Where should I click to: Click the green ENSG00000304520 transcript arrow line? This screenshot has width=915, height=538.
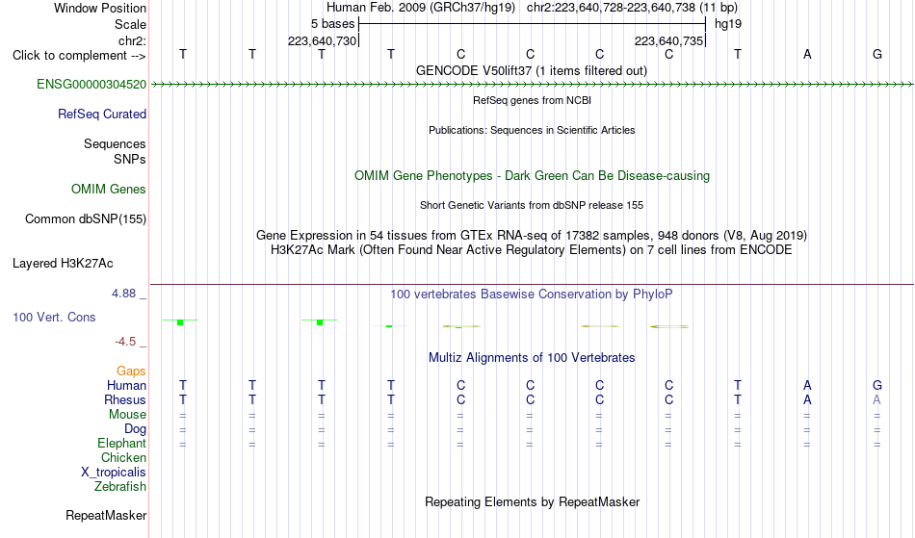(x=532, y=85)
